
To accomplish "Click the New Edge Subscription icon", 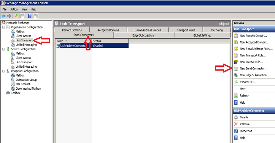I will tap(236, 75).
